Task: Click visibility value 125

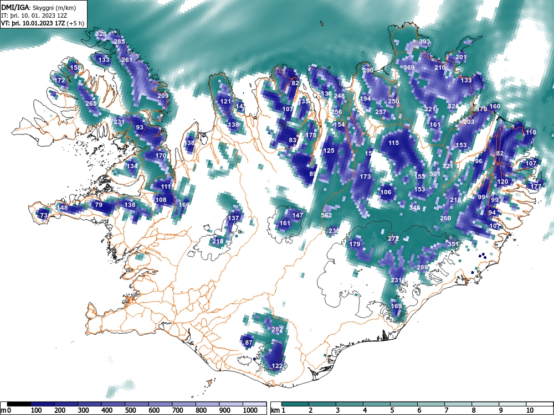Action: pyautogui.click(x=329, y=151)
